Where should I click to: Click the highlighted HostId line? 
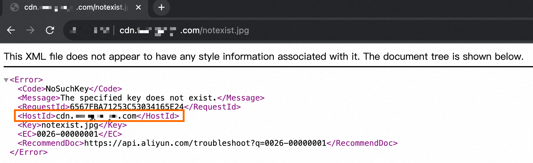99,116
